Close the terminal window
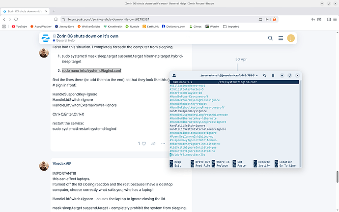The image size is (339, 212). click(x=298, y=75)
